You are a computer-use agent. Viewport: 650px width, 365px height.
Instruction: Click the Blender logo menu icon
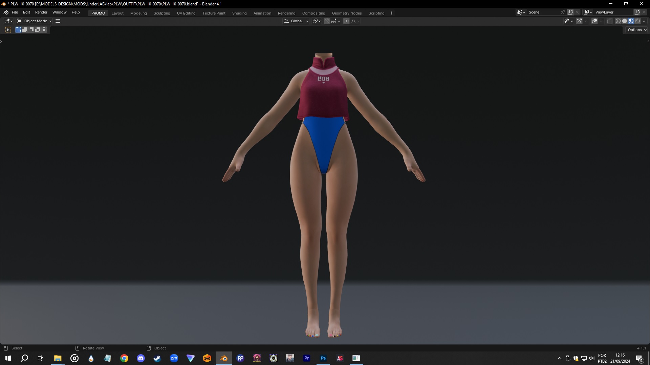pos(6,12)
